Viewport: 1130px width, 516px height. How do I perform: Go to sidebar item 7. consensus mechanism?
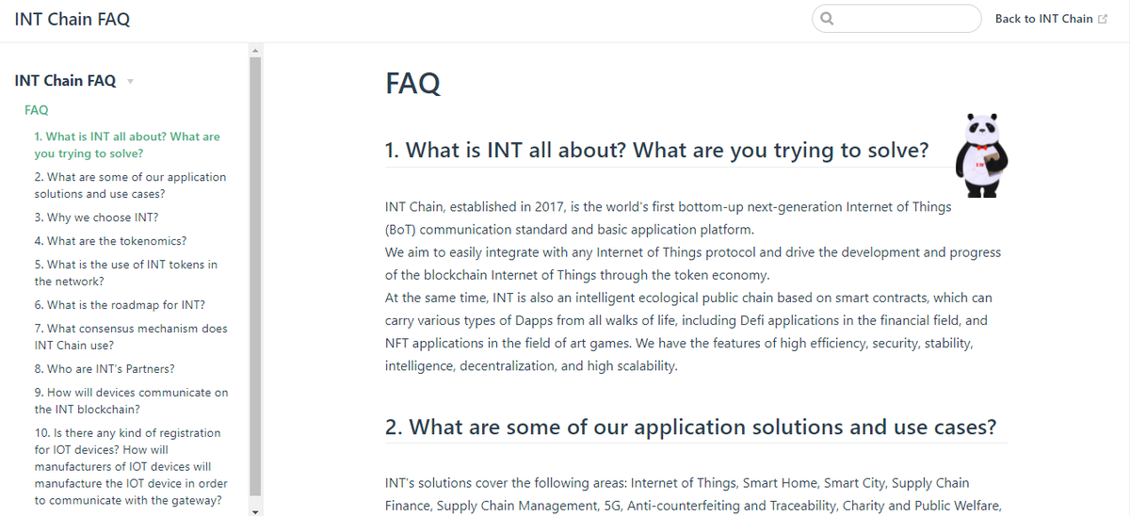[x=131, y=337]
